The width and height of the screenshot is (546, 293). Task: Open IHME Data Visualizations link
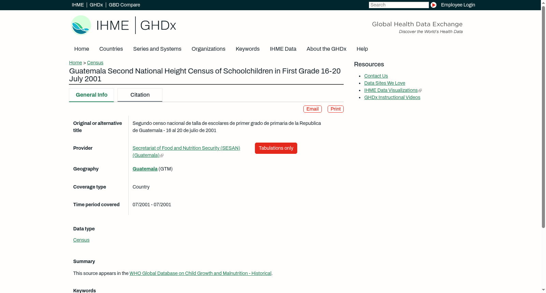click(x=391, y=90)
